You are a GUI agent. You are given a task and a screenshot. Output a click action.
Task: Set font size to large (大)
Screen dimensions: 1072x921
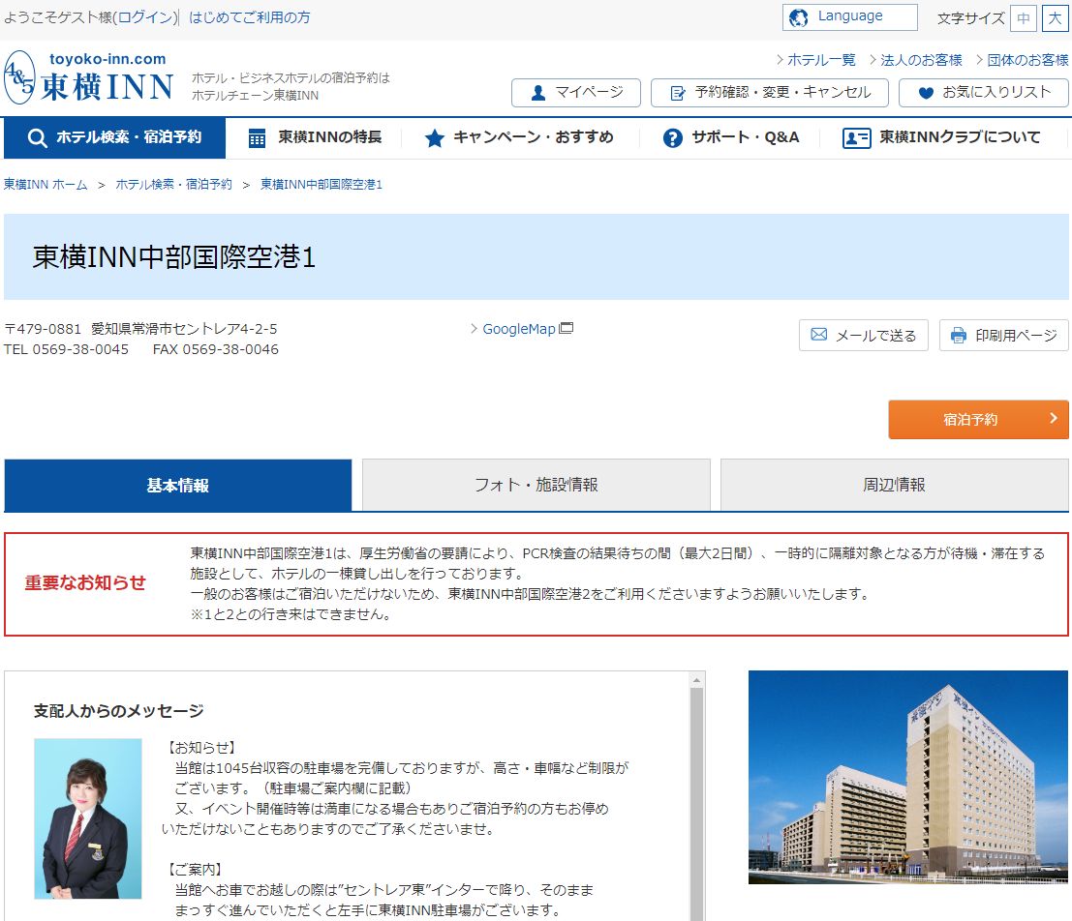coord(1055,18)
